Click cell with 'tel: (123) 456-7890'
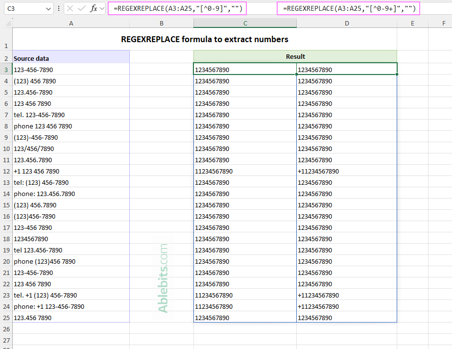Screen dimensions: 452x349 71,182
